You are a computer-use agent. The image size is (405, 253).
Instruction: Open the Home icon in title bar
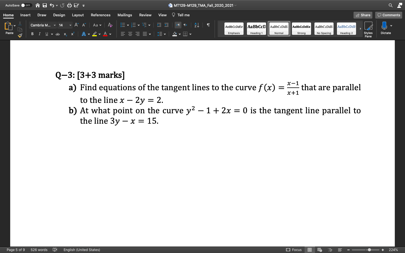coord(38,5)
